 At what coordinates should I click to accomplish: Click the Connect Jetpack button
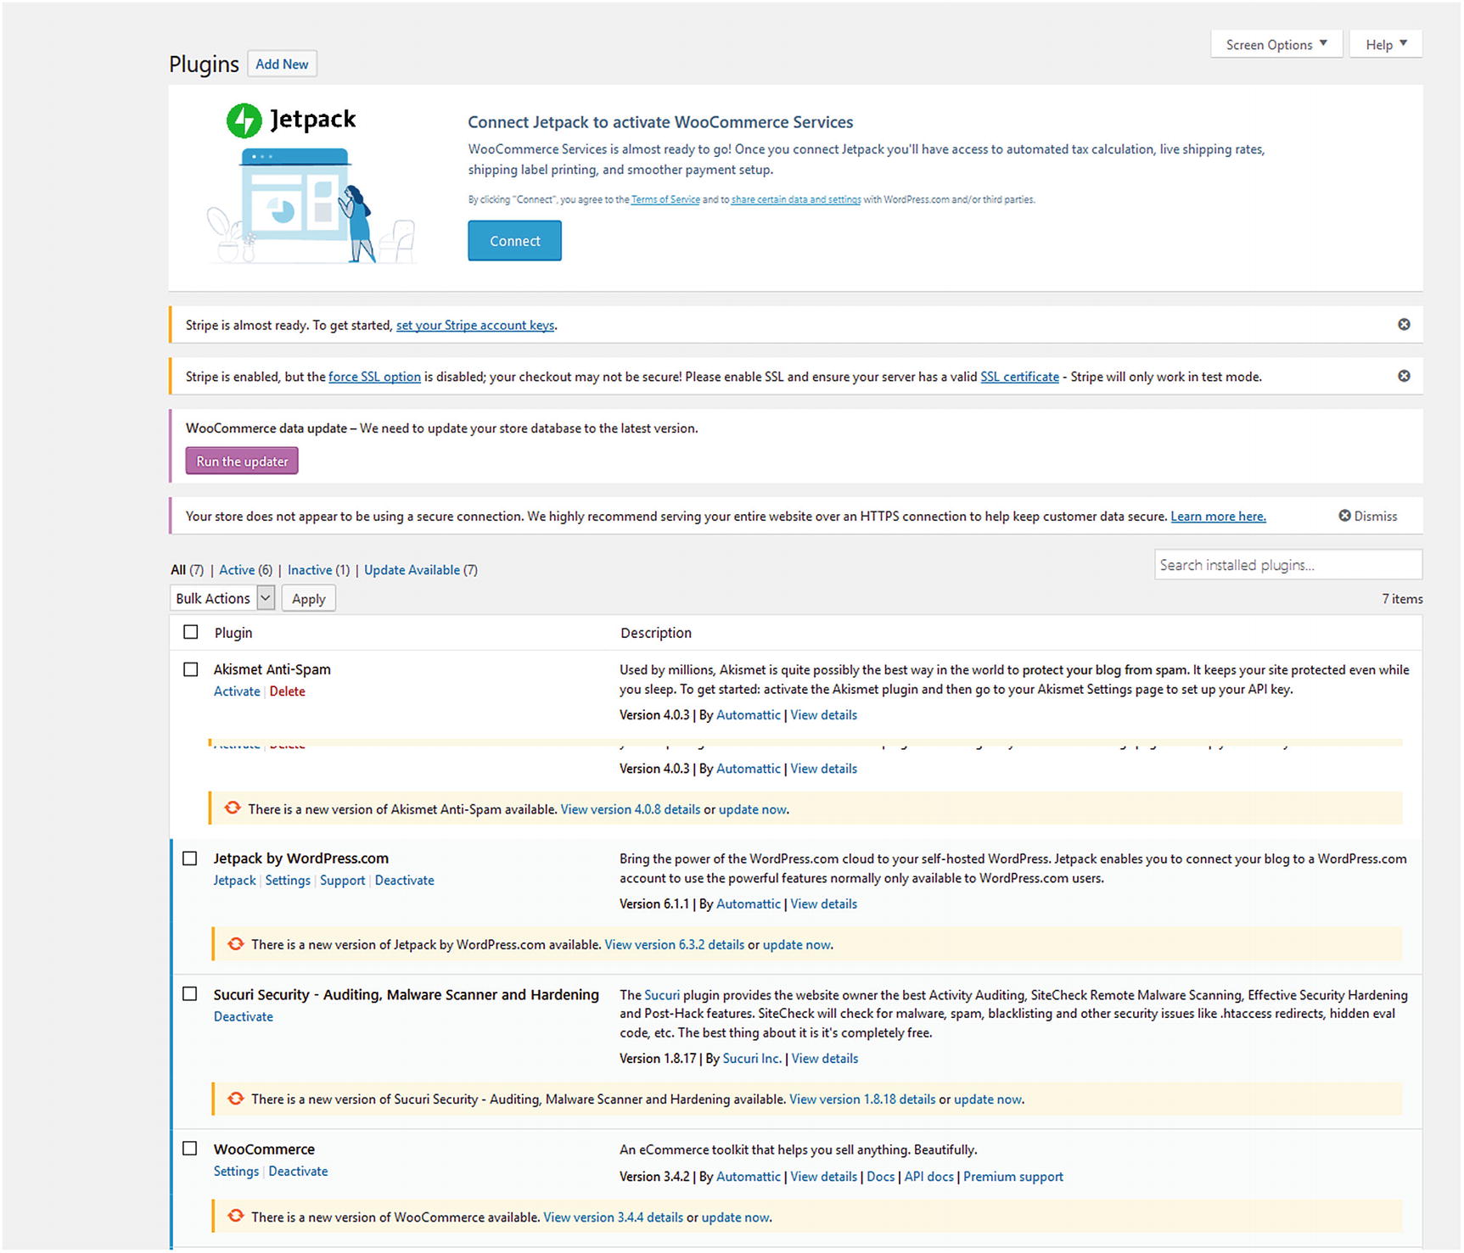point(514,242)
